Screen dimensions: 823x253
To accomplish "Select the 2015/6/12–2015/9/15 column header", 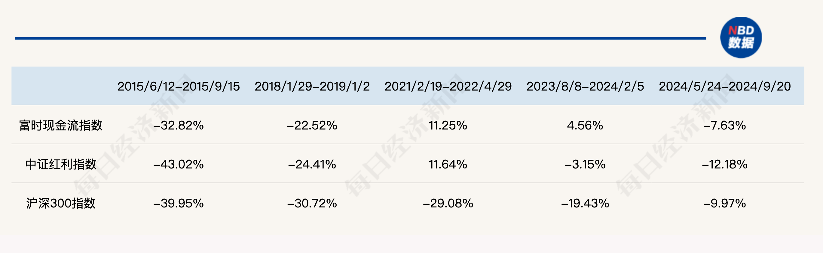I will (178, 86).
